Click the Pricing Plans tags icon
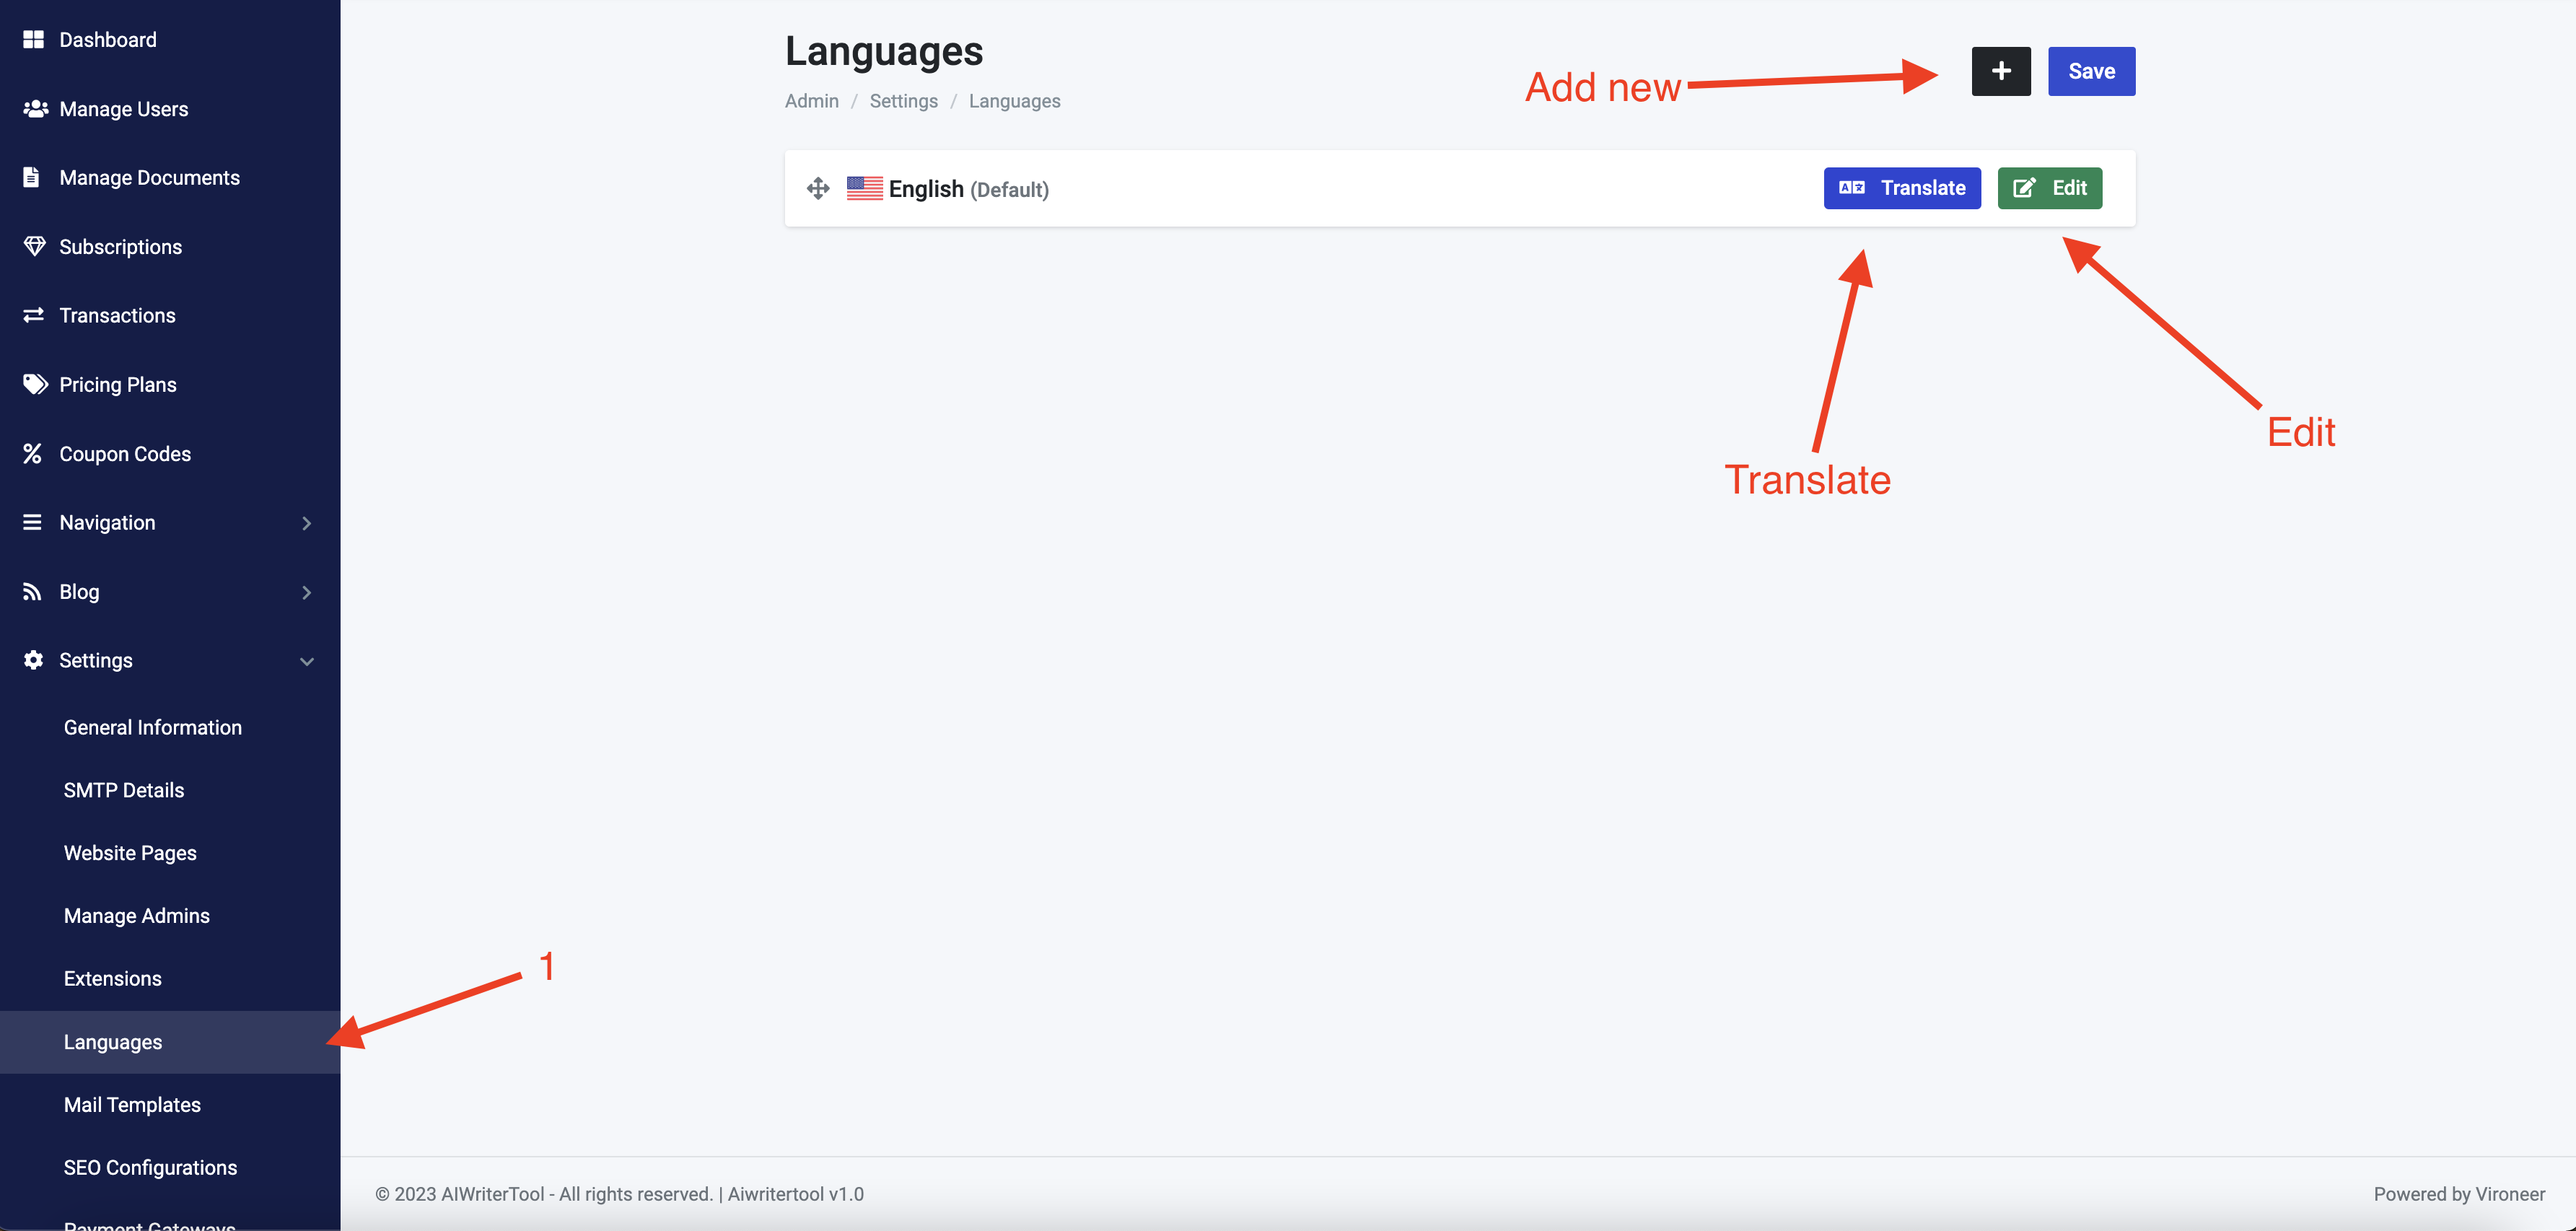Viewport: 2576px width, 1231px height. 35,384
